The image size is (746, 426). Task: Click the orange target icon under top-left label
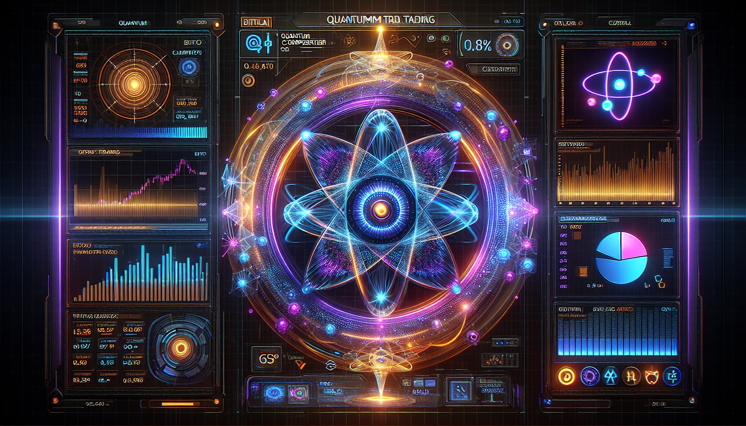point(248,81)
